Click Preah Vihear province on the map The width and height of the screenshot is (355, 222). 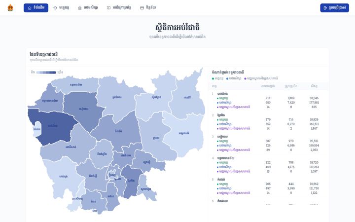(x=117, y=97)
